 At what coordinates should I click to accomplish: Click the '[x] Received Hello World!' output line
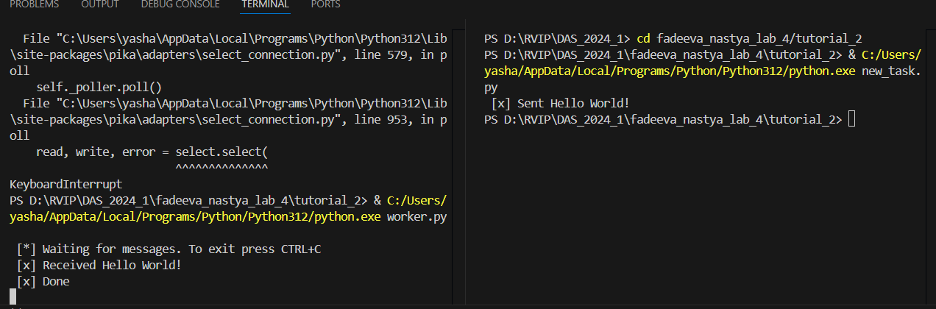click(x=99, y=265)
